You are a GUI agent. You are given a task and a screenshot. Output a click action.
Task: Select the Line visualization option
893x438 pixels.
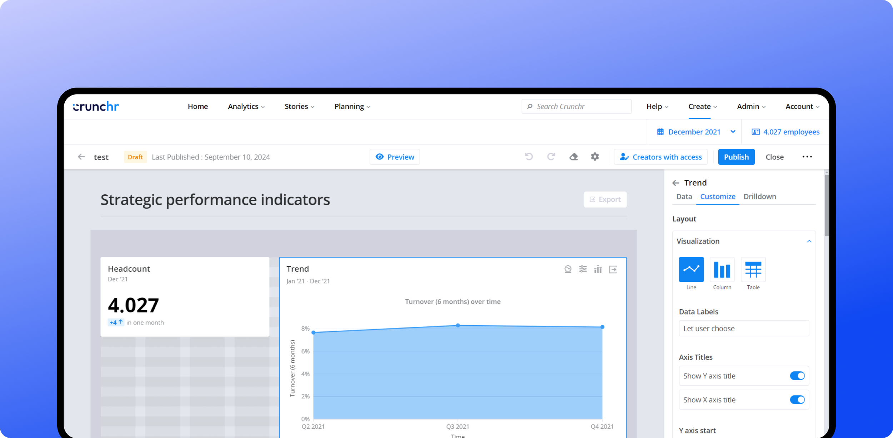coord(691,270)
